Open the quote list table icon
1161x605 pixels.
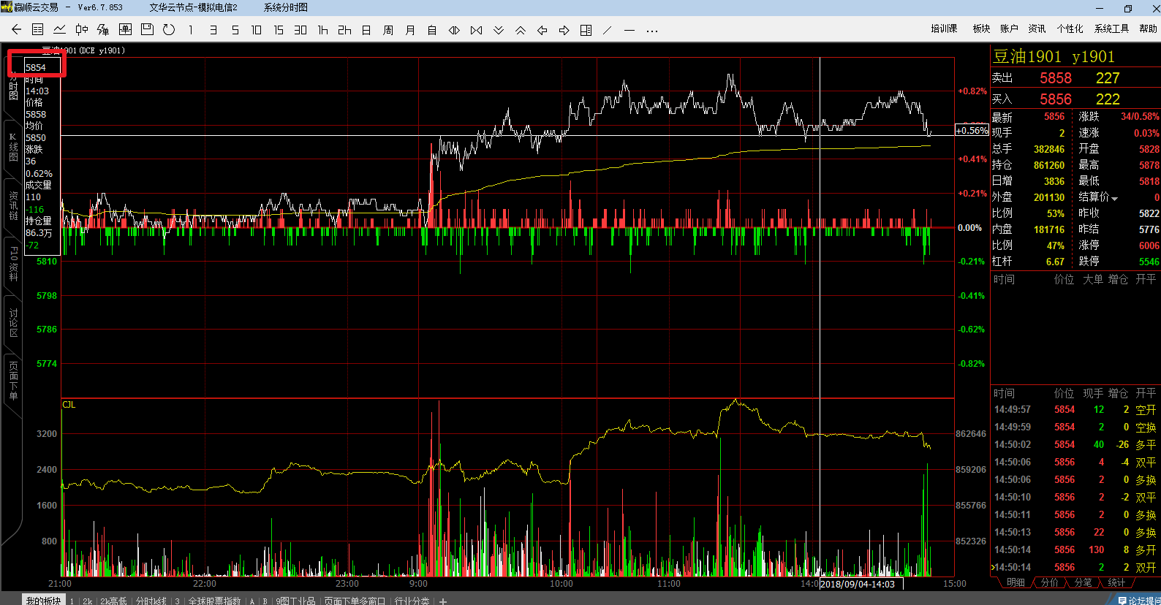38,30
